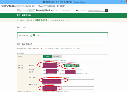Click the 住所・氏名等の入力 heading
127x92 pixels.
pos(25,44)
